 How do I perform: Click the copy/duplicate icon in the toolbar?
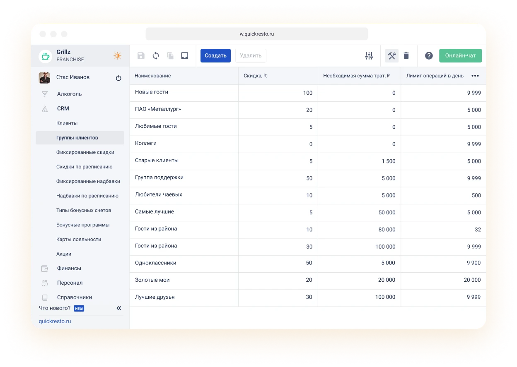pos(170,55)
